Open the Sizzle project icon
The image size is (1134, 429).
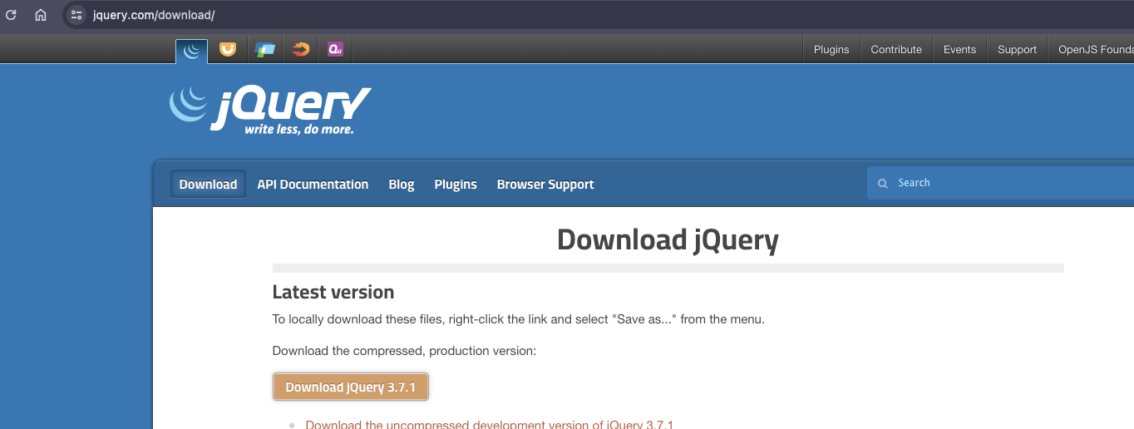(x=301, y=50)
